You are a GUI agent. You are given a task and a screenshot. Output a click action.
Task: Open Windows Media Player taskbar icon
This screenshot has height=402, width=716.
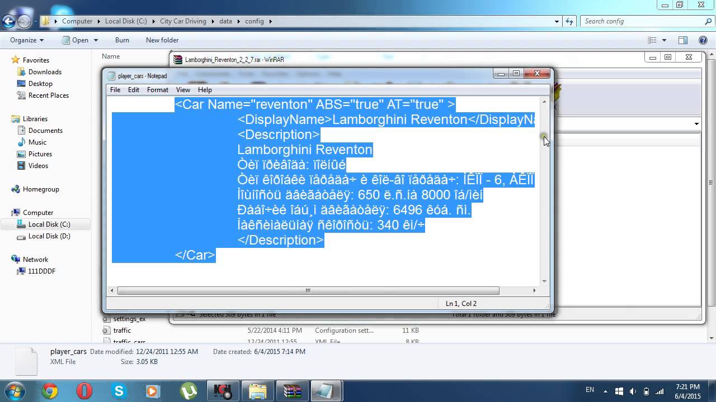(153, 391)
